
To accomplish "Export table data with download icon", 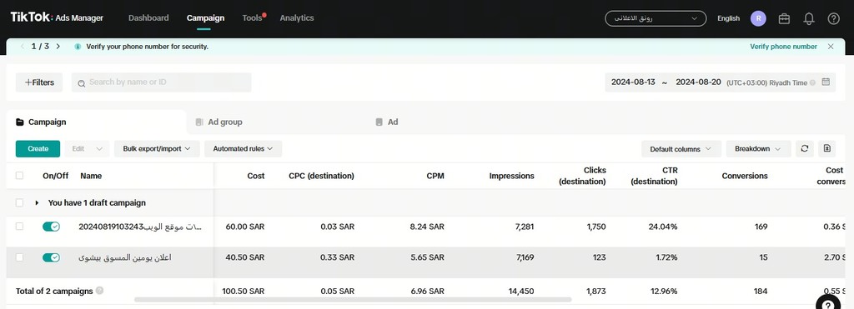I will click(826, 148).
